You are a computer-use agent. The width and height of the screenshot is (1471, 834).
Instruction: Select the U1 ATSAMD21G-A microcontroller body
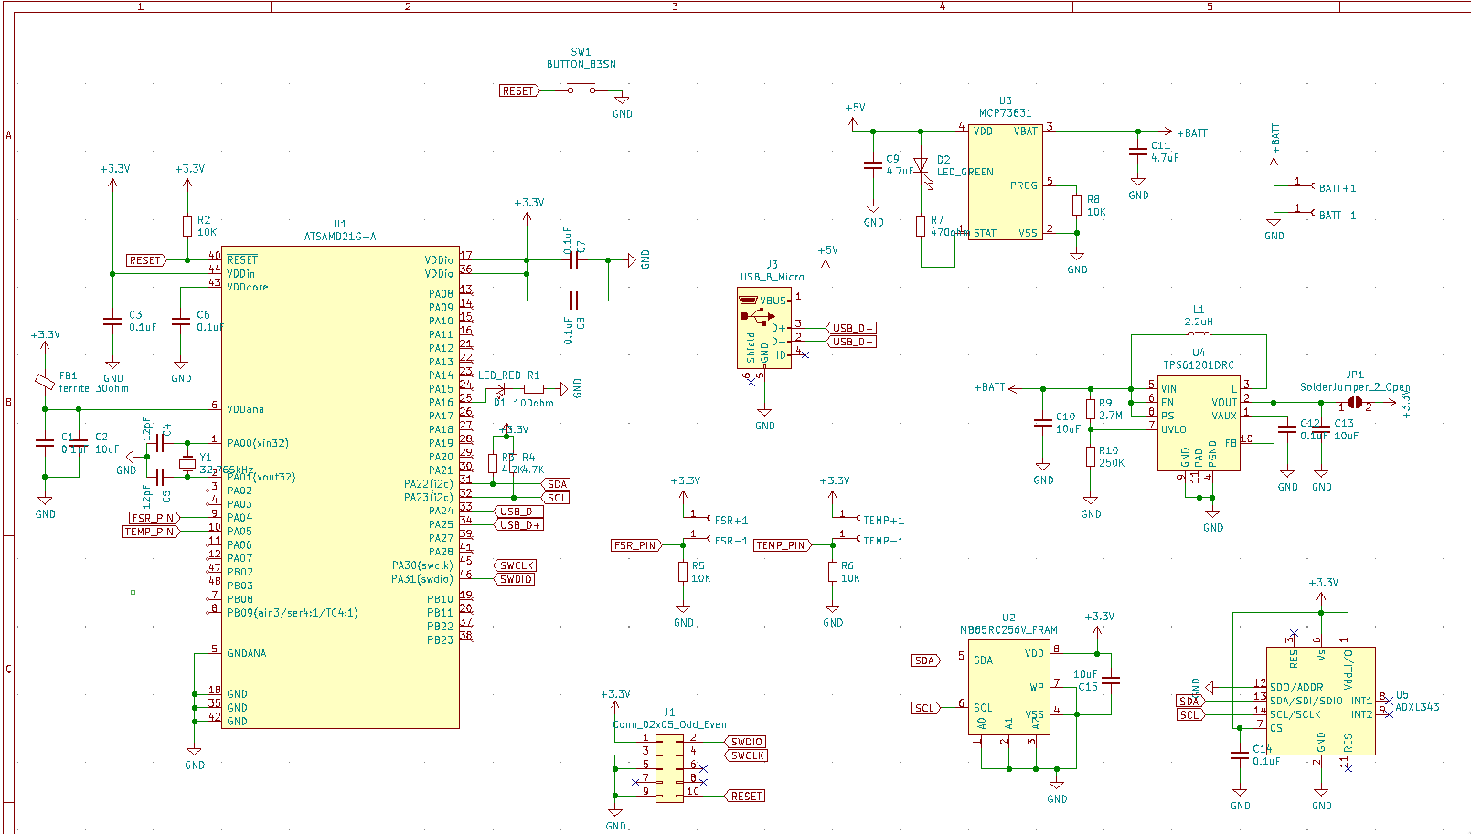(340, 487)
